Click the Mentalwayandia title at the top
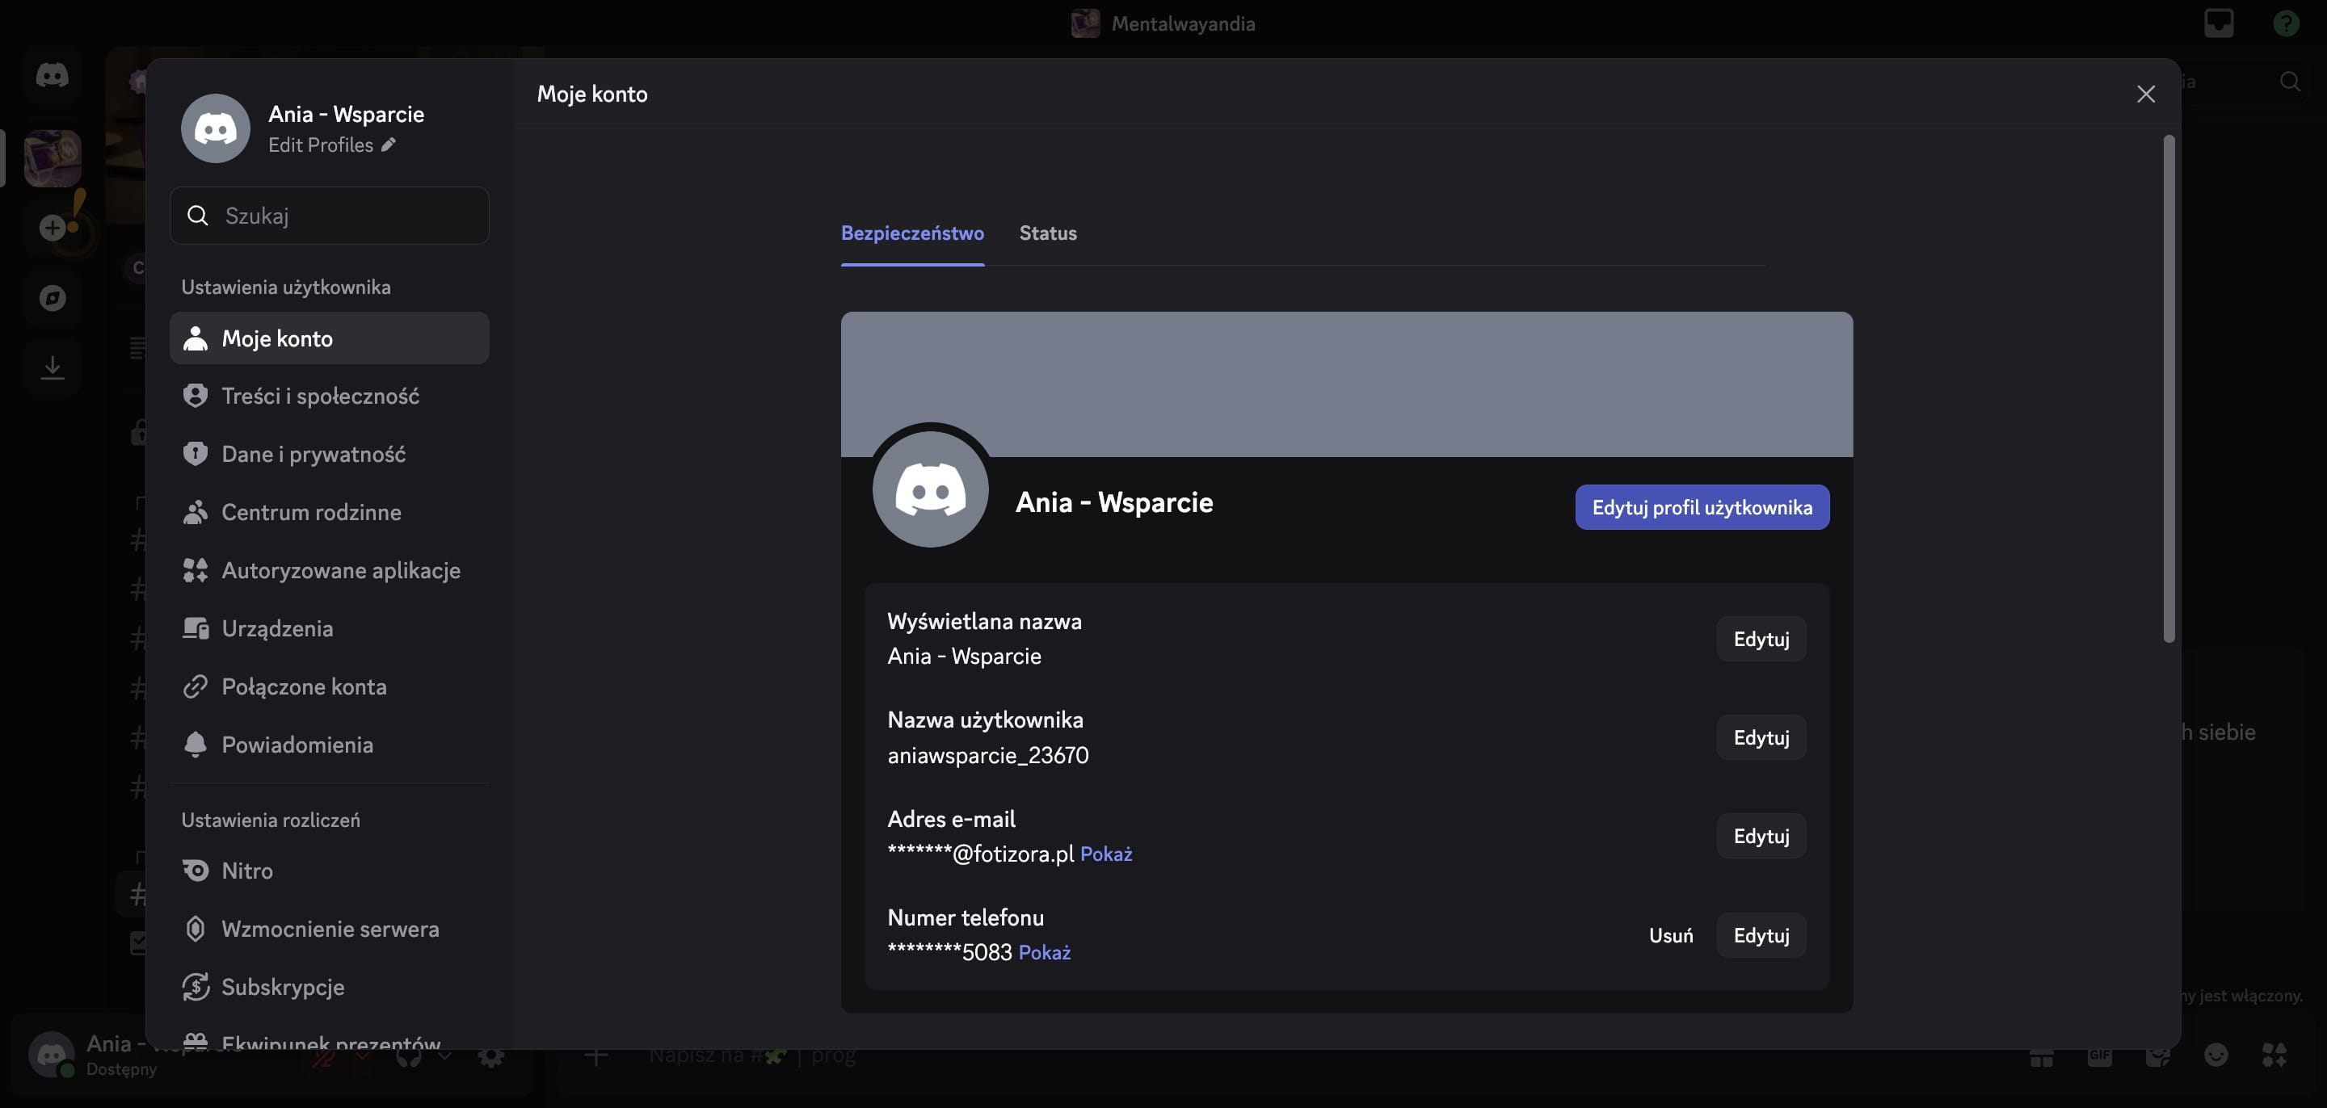 click(1182, 23)
